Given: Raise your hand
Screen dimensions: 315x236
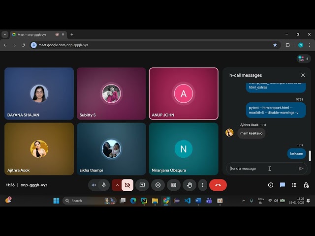Looking at the screenshot, I should pos(189,185).
